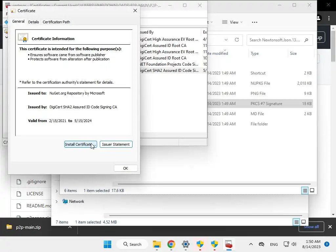Open the Windows Start menu
This screenshot has width=336, height=252.
tap(107, 244)
